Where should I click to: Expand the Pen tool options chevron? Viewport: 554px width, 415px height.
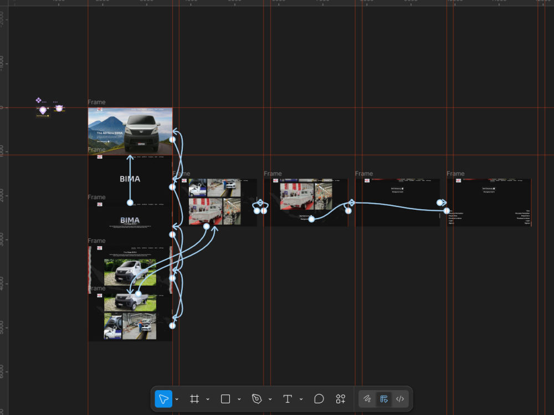[270, 399]
